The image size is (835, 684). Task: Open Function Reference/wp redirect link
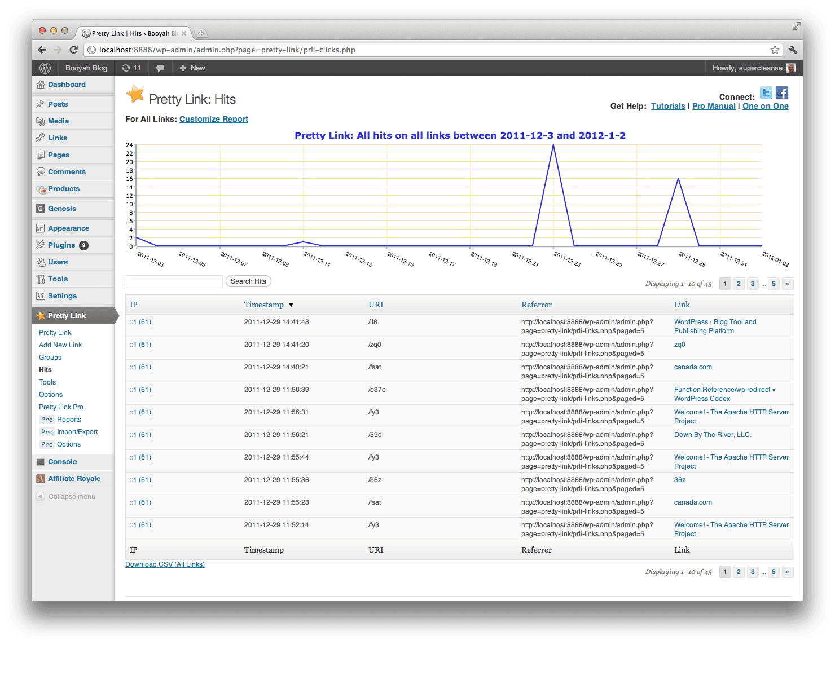(x=725, y=394)
